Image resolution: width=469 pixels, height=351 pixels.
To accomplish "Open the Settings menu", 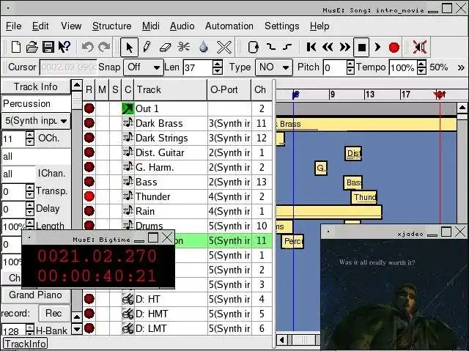I will coord(281,26).
